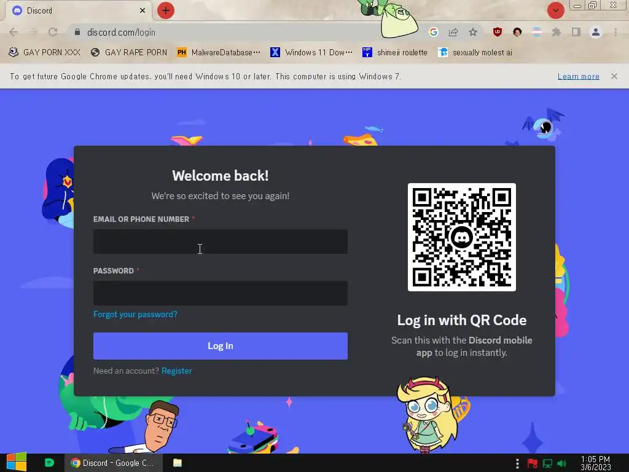Click the 'EMAIL OR PHONE NUMBER' label
Screen dimensions: 629x472
tap(141, 219)
